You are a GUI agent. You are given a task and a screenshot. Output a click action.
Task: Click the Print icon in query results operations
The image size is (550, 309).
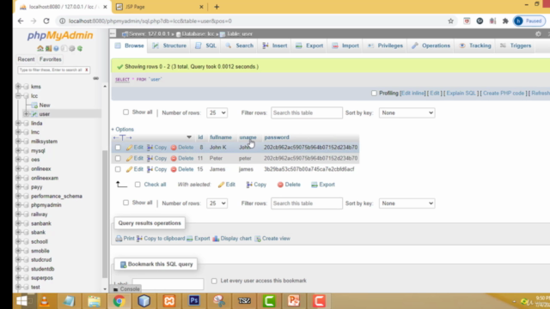point(119,239)
